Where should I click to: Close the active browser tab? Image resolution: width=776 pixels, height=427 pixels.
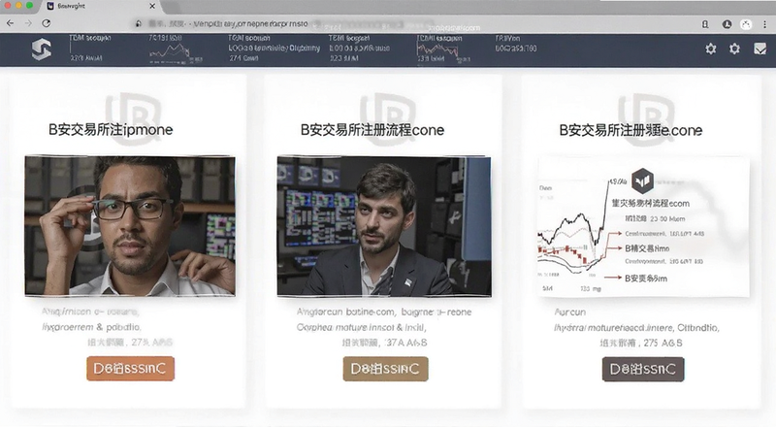pyautogui.click(x=152, y=6)
